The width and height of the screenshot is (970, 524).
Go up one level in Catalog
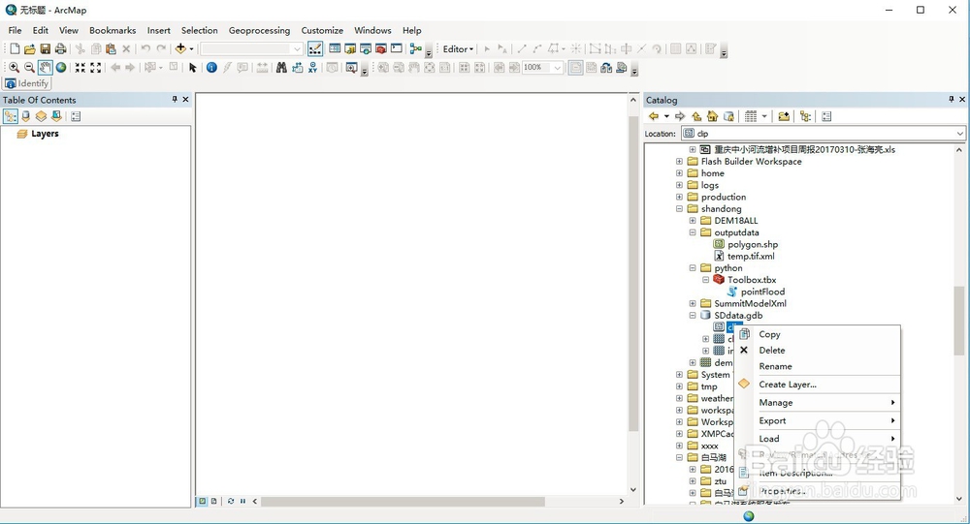[696, 116]
